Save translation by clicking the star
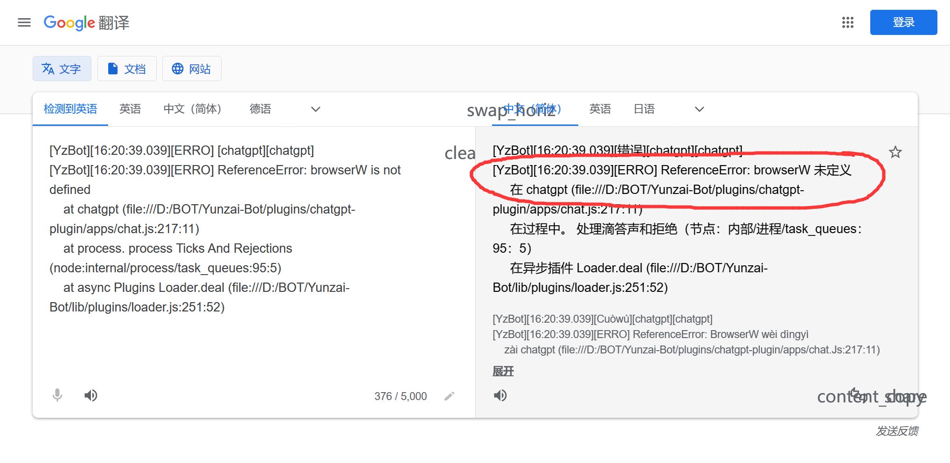Image resolution: width=950 pixels, height=463 pixels. point(895,152)
